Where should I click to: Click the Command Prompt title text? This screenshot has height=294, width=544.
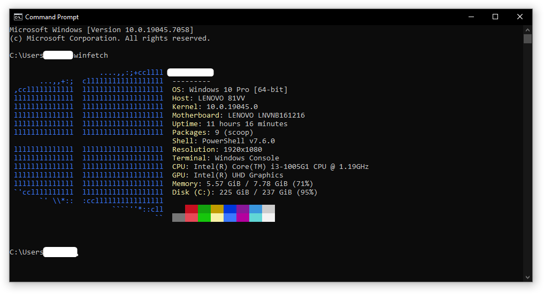tap(52, 17)
